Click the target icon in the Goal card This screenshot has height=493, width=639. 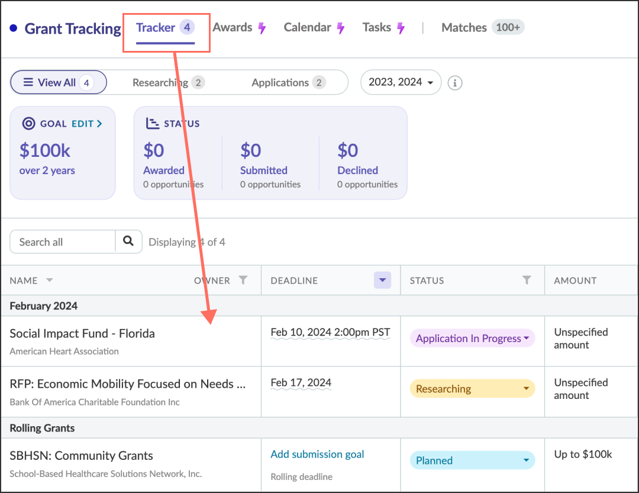click(28, 123)
